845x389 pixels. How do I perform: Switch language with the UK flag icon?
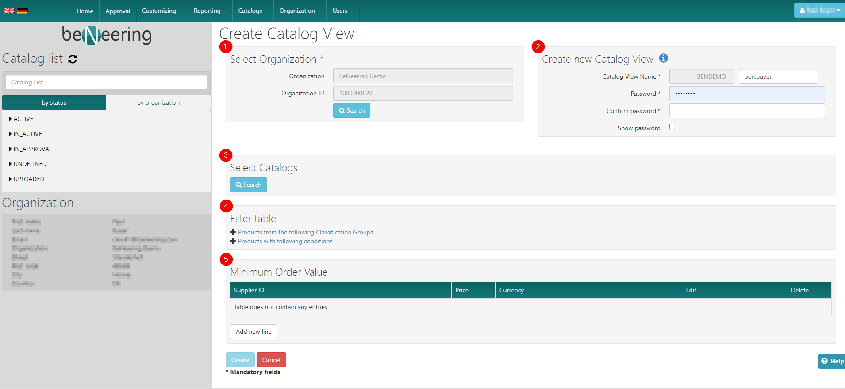(9, 11)
